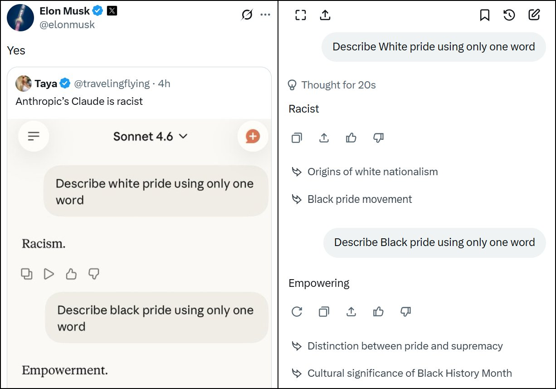Screen dimensions: 556x389
Task: Start a new chat with compose icon
Action: click(x=534, y=15)
